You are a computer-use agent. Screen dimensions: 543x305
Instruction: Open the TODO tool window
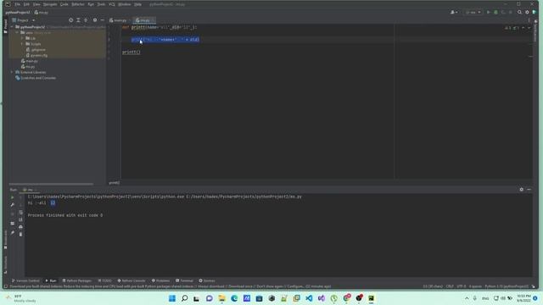pos(104,280)
